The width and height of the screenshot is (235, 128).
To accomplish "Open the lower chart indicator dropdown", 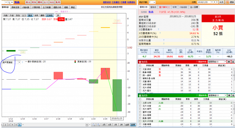I will (19, 62).
